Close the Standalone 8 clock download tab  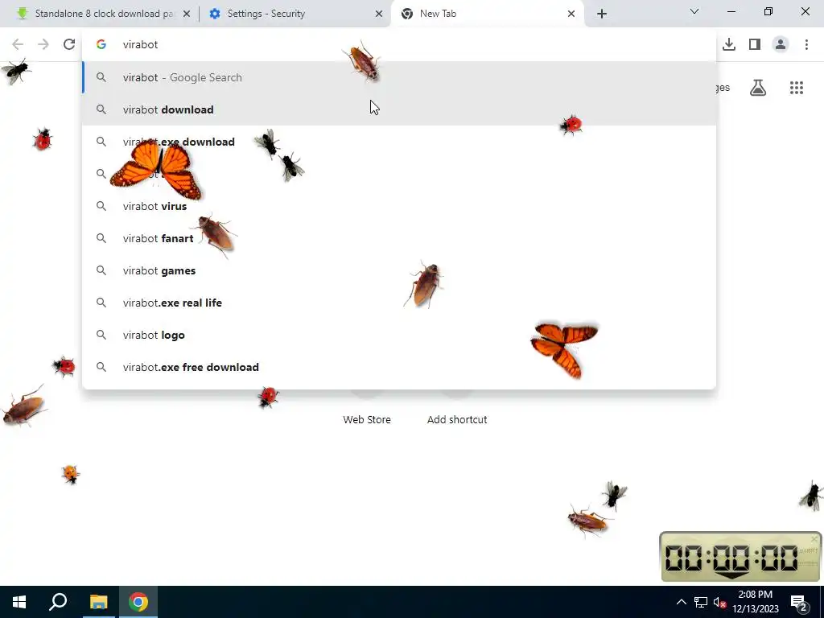point(187,14)
